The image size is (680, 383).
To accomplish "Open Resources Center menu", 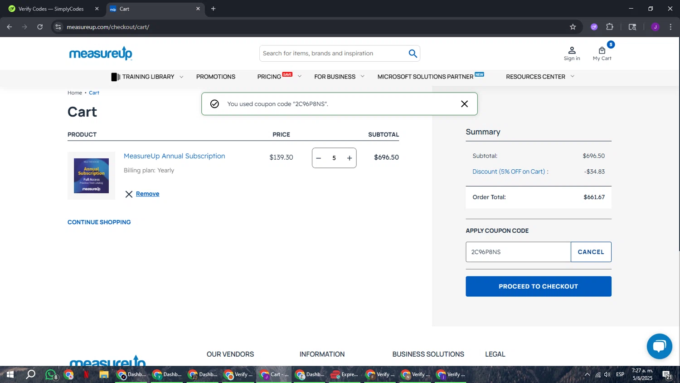I will (535, 77).
